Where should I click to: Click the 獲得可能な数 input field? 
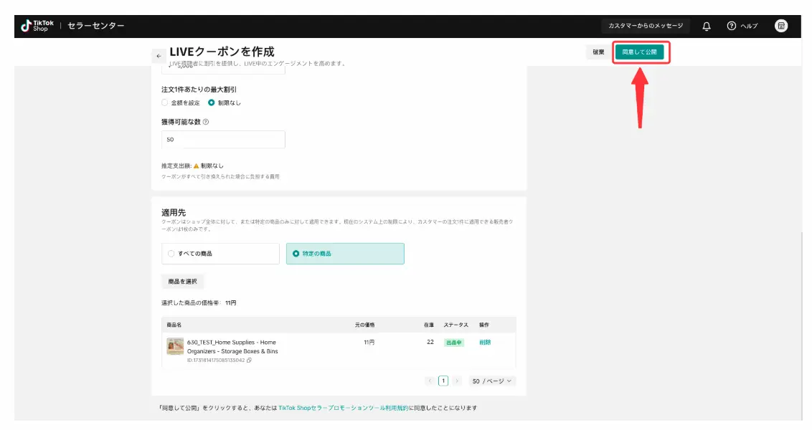[x=223, y=140]
